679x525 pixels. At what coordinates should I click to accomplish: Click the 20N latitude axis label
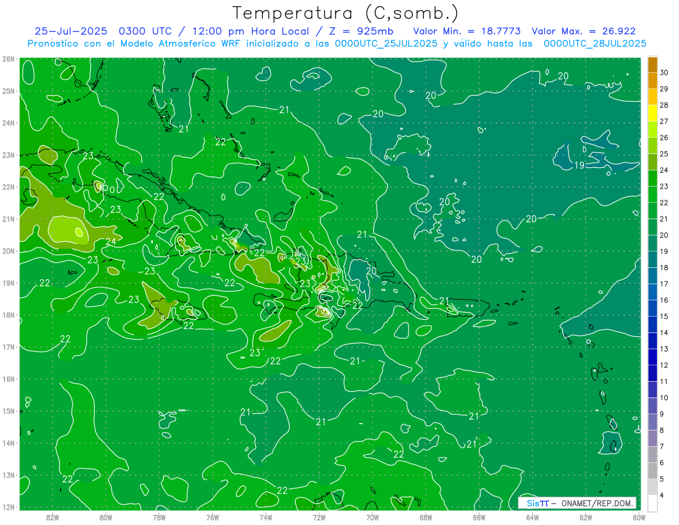(8, 251)
